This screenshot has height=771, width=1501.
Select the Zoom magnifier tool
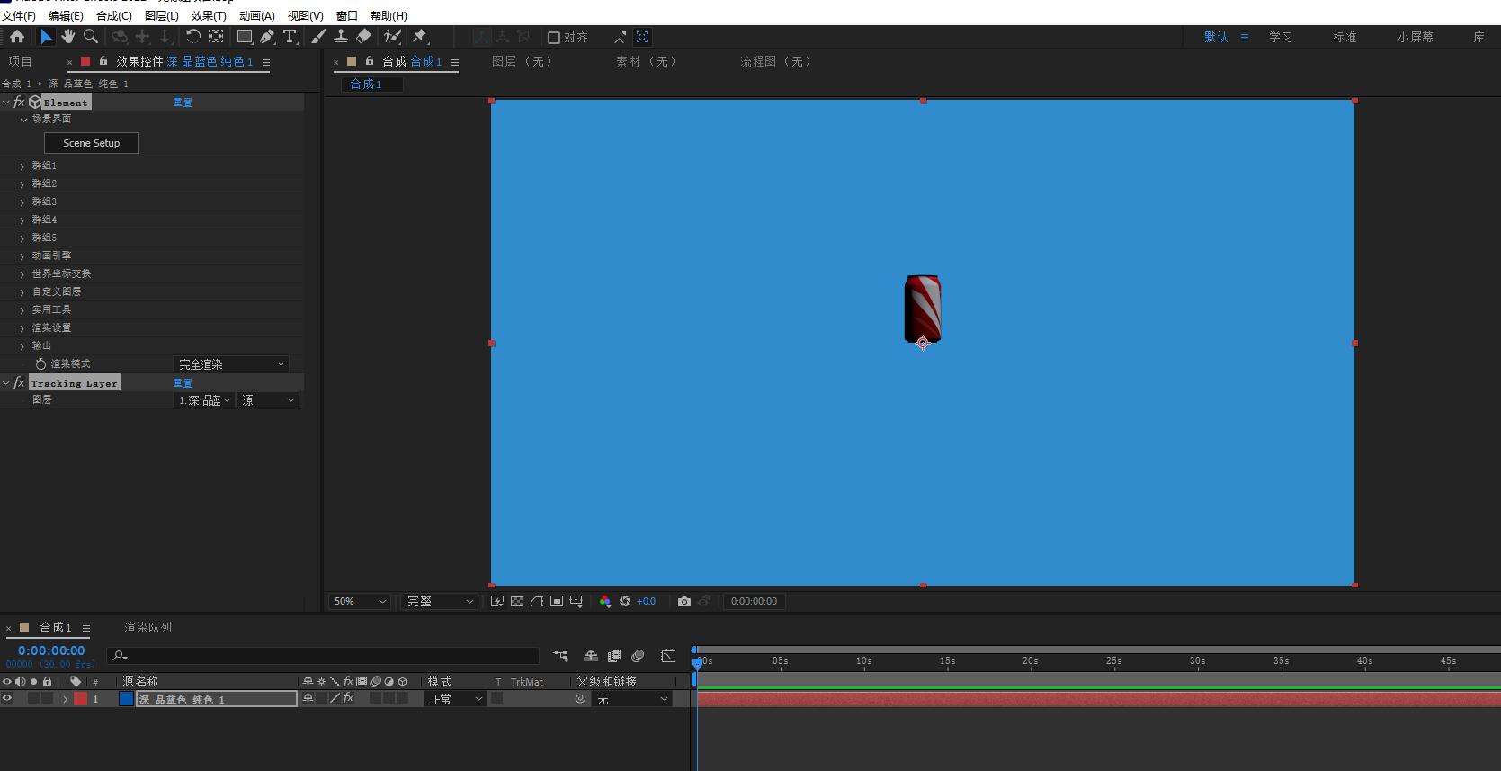91,37
